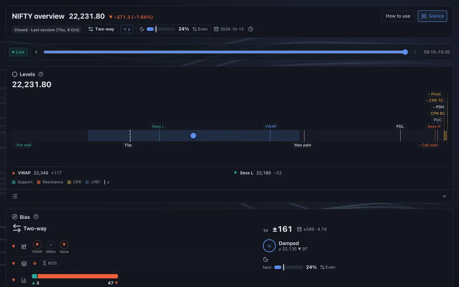Click the γ legend marker
459x287 pixels.
click(107, 182)
